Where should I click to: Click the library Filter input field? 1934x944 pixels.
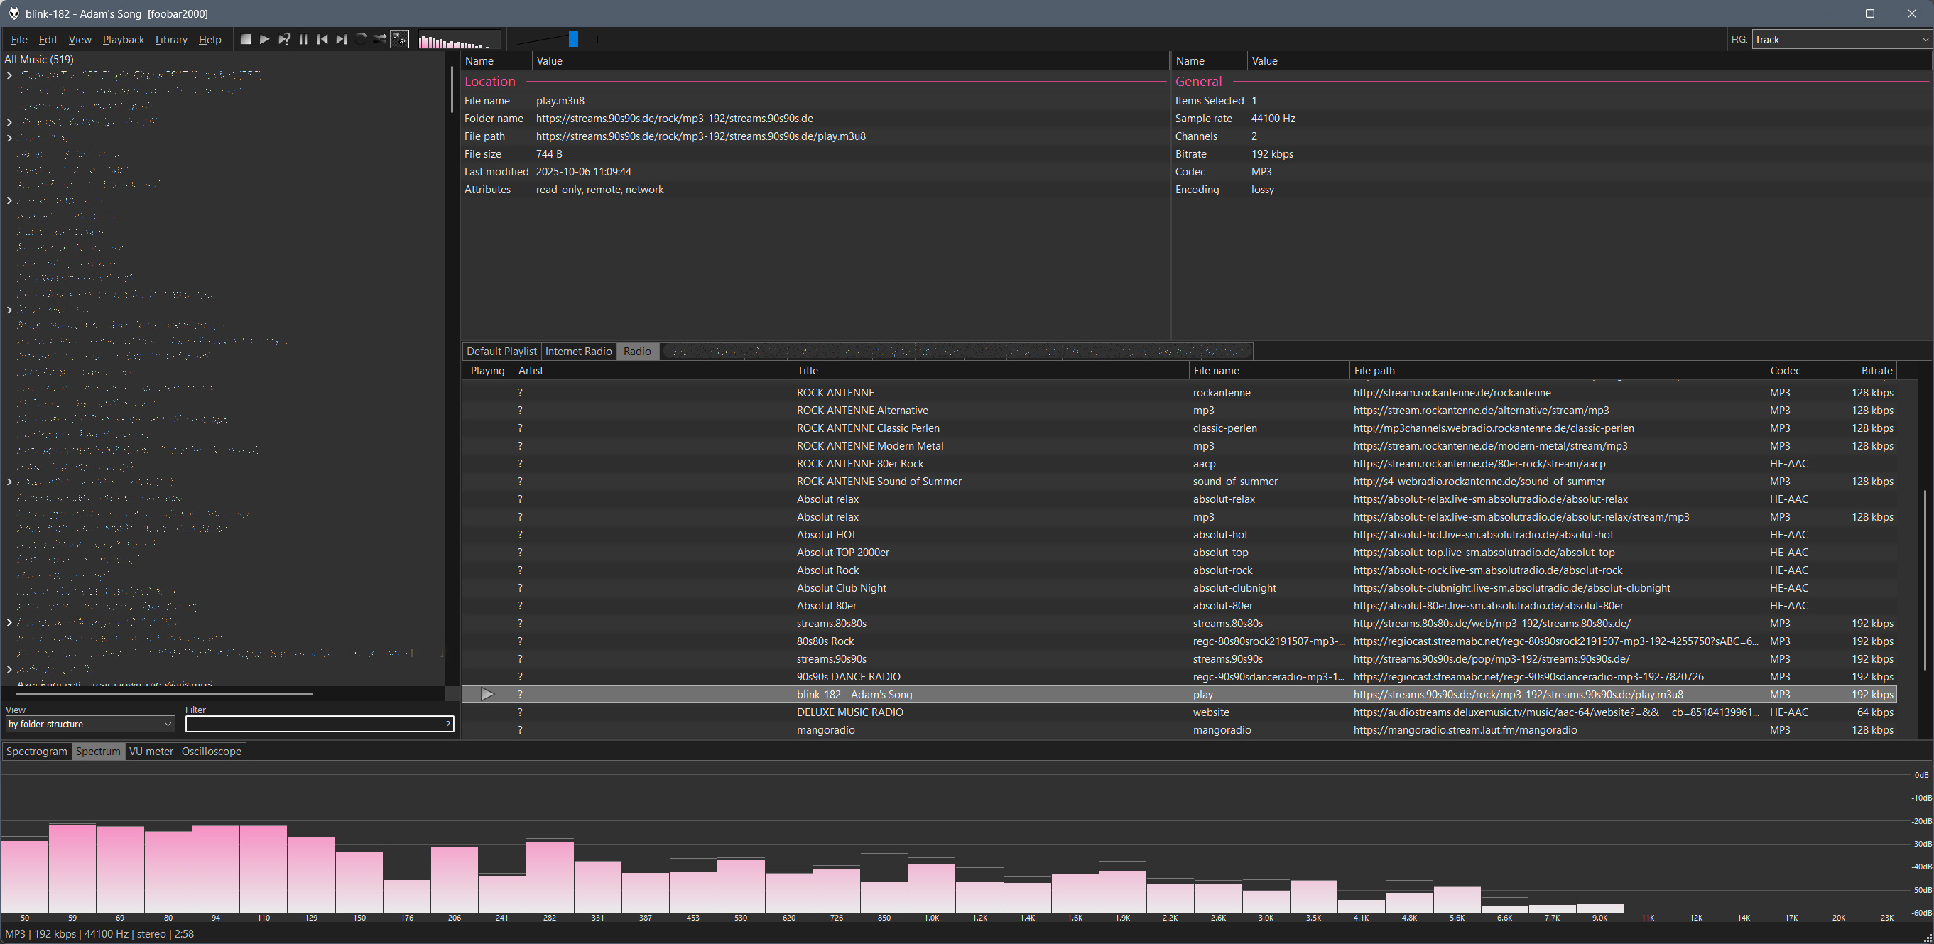click(x=315, y=724)
